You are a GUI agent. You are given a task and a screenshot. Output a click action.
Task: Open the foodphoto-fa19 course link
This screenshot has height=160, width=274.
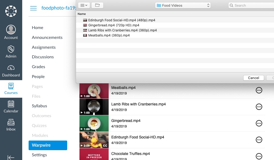(59, 8)
